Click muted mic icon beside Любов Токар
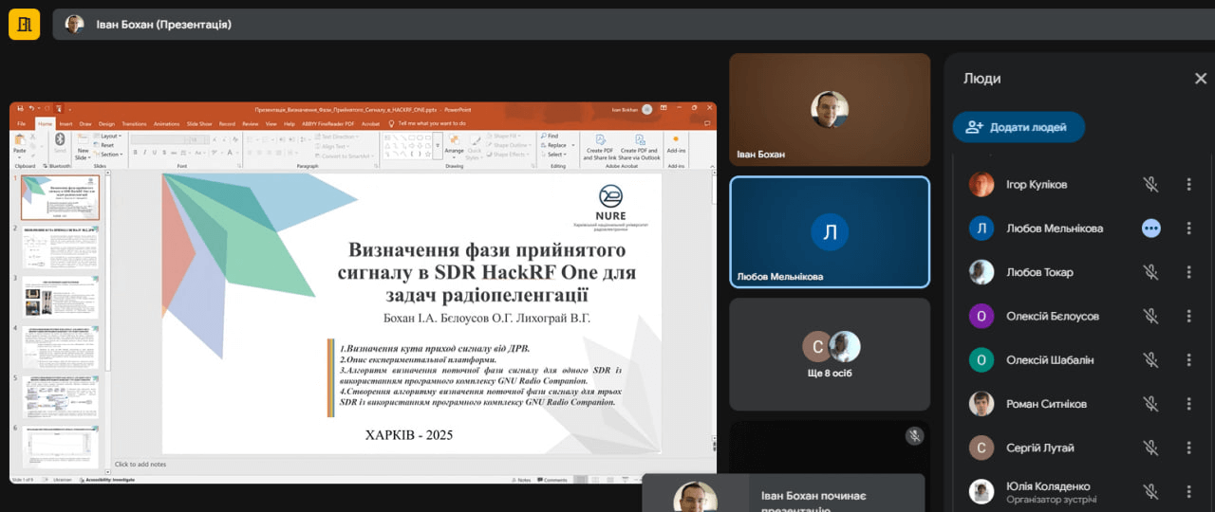This screenshot has height=512, width=1215. [1150, 273]
